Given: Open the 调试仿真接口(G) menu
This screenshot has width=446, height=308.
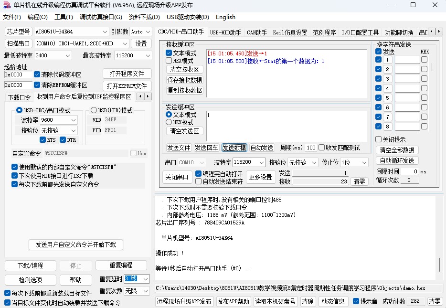Looking at the screenshot, I should click(x=101, y=17).
